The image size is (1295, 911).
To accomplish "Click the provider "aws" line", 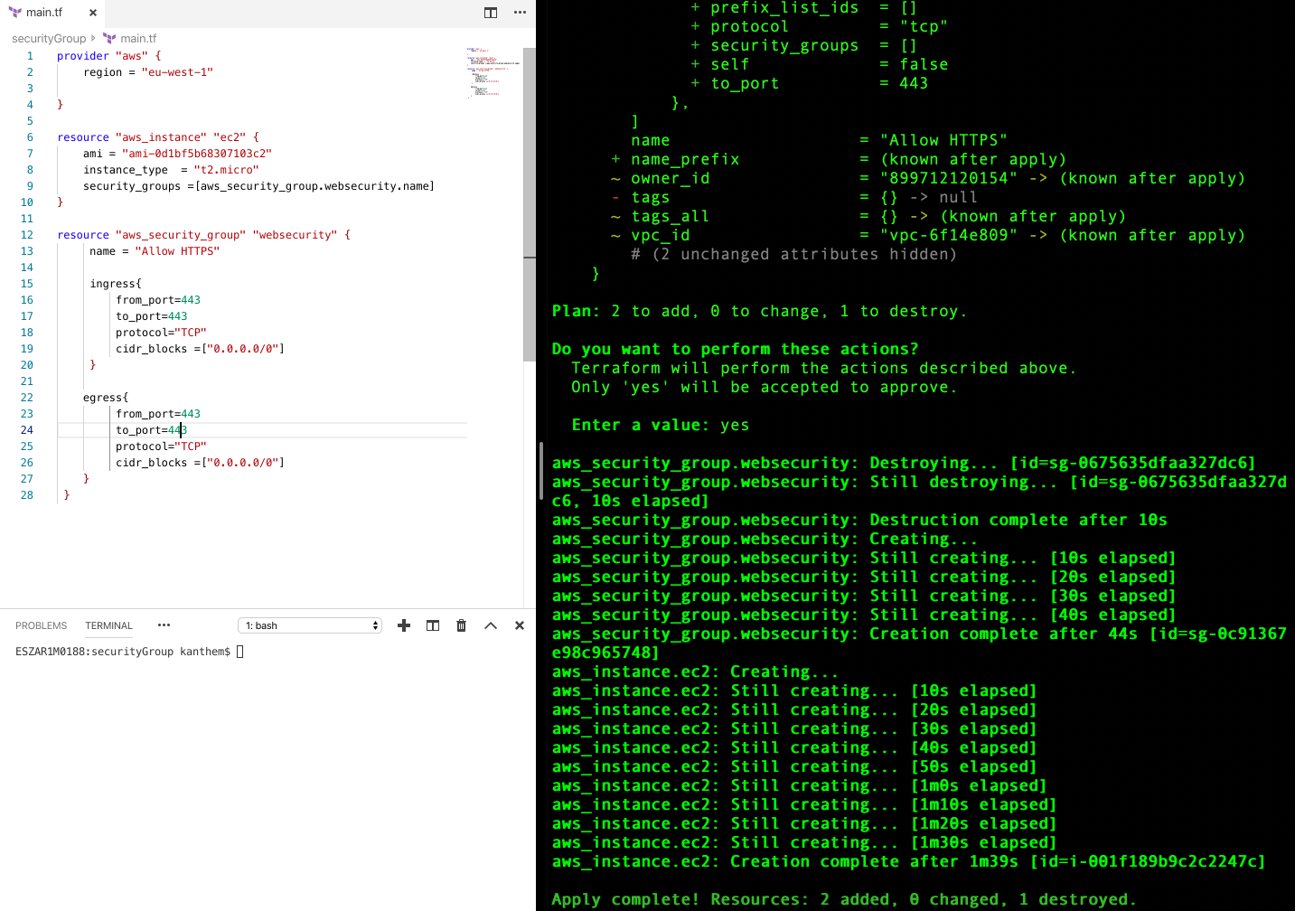I will (x=109, y=56).
